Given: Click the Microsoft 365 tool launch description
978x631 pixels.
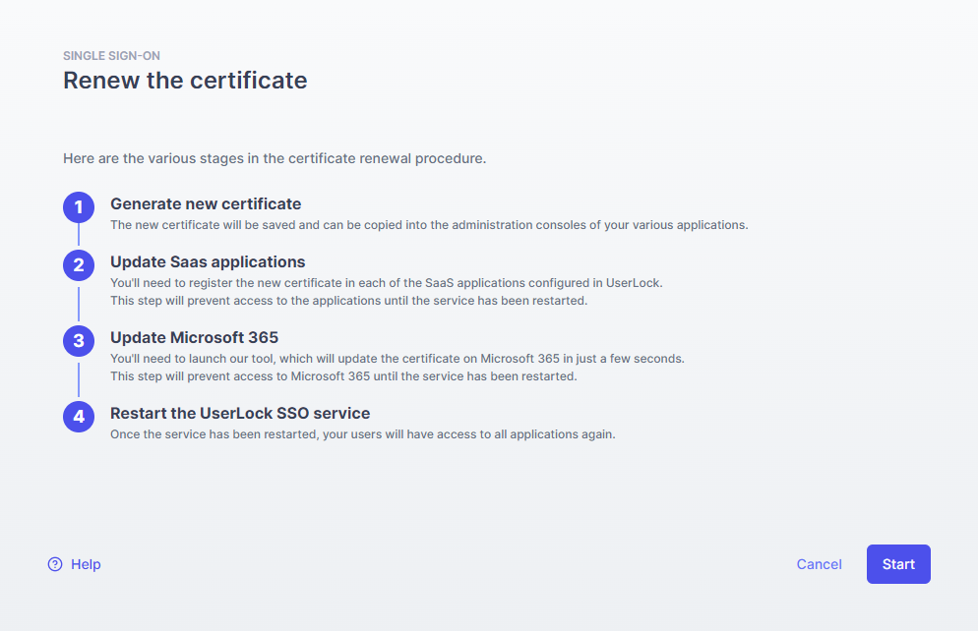Looking at the screenshot, I should click(397, 359).
